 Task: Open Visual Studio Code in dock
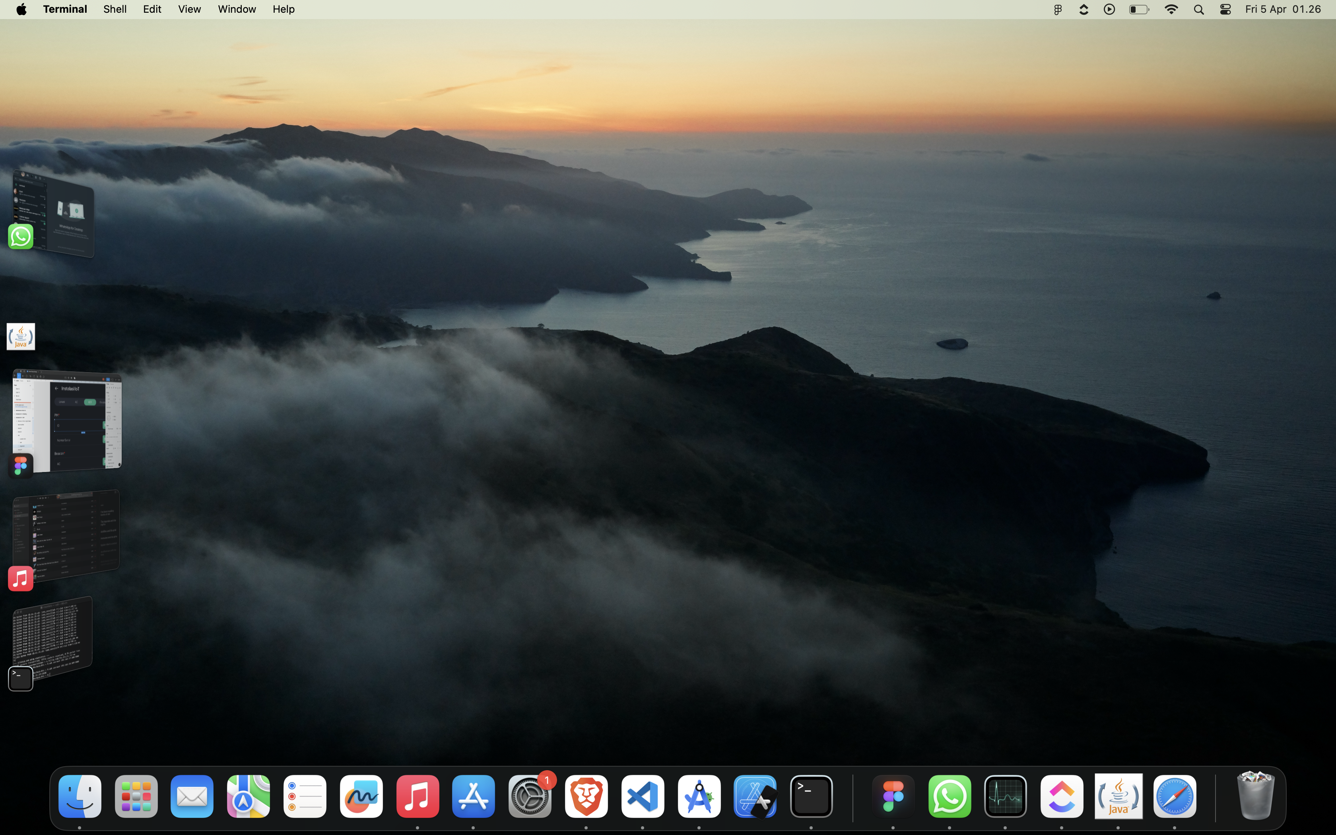click(643, 796)
